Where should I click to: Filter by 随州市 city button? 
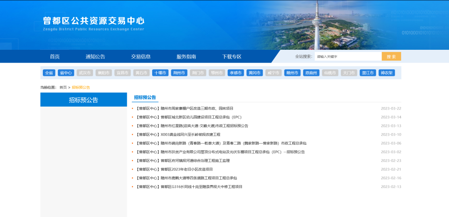point(292,73)
